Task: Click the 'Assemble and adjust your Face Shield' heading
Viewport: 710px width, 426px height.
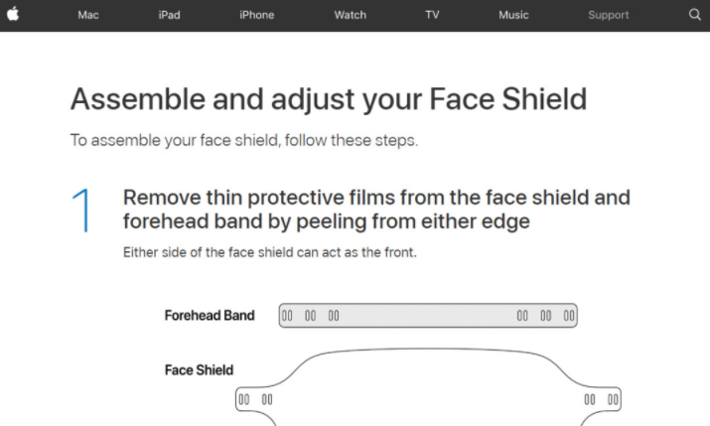Action: (329, 99)
